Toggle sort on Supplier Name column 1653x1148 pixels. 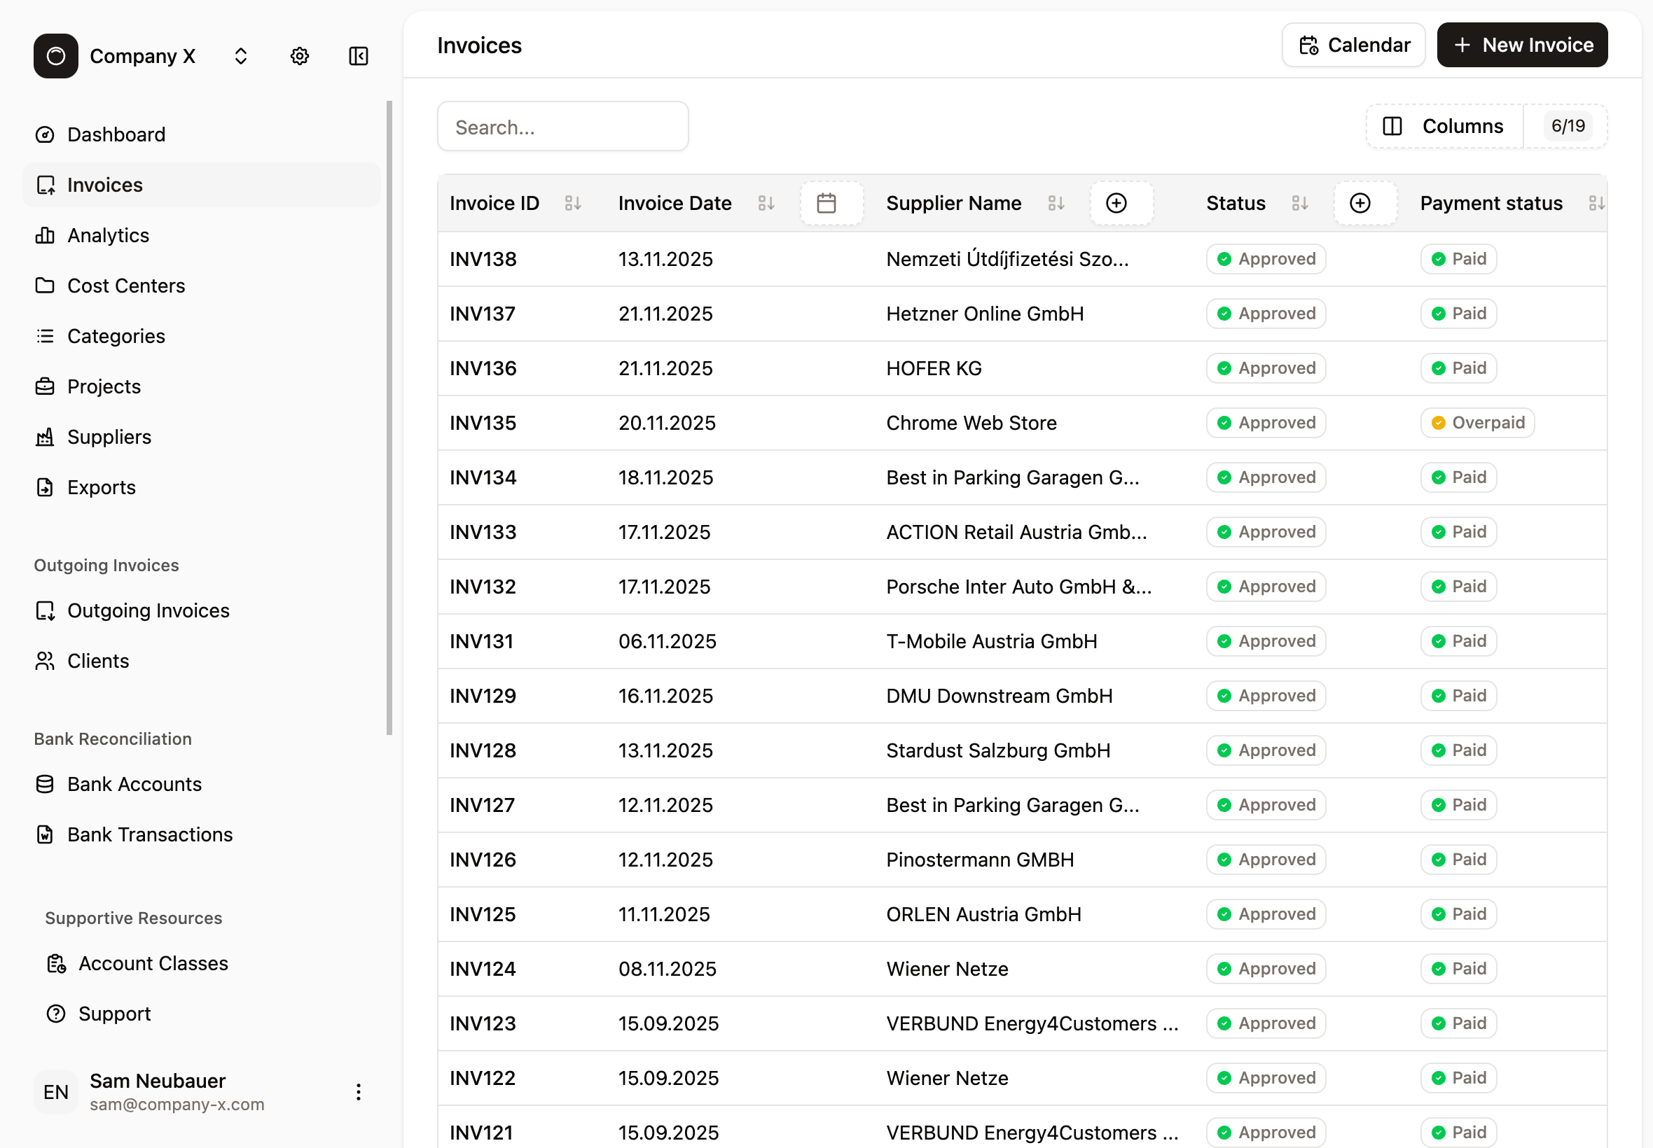pyautogui.click(x=1056, y=204)
